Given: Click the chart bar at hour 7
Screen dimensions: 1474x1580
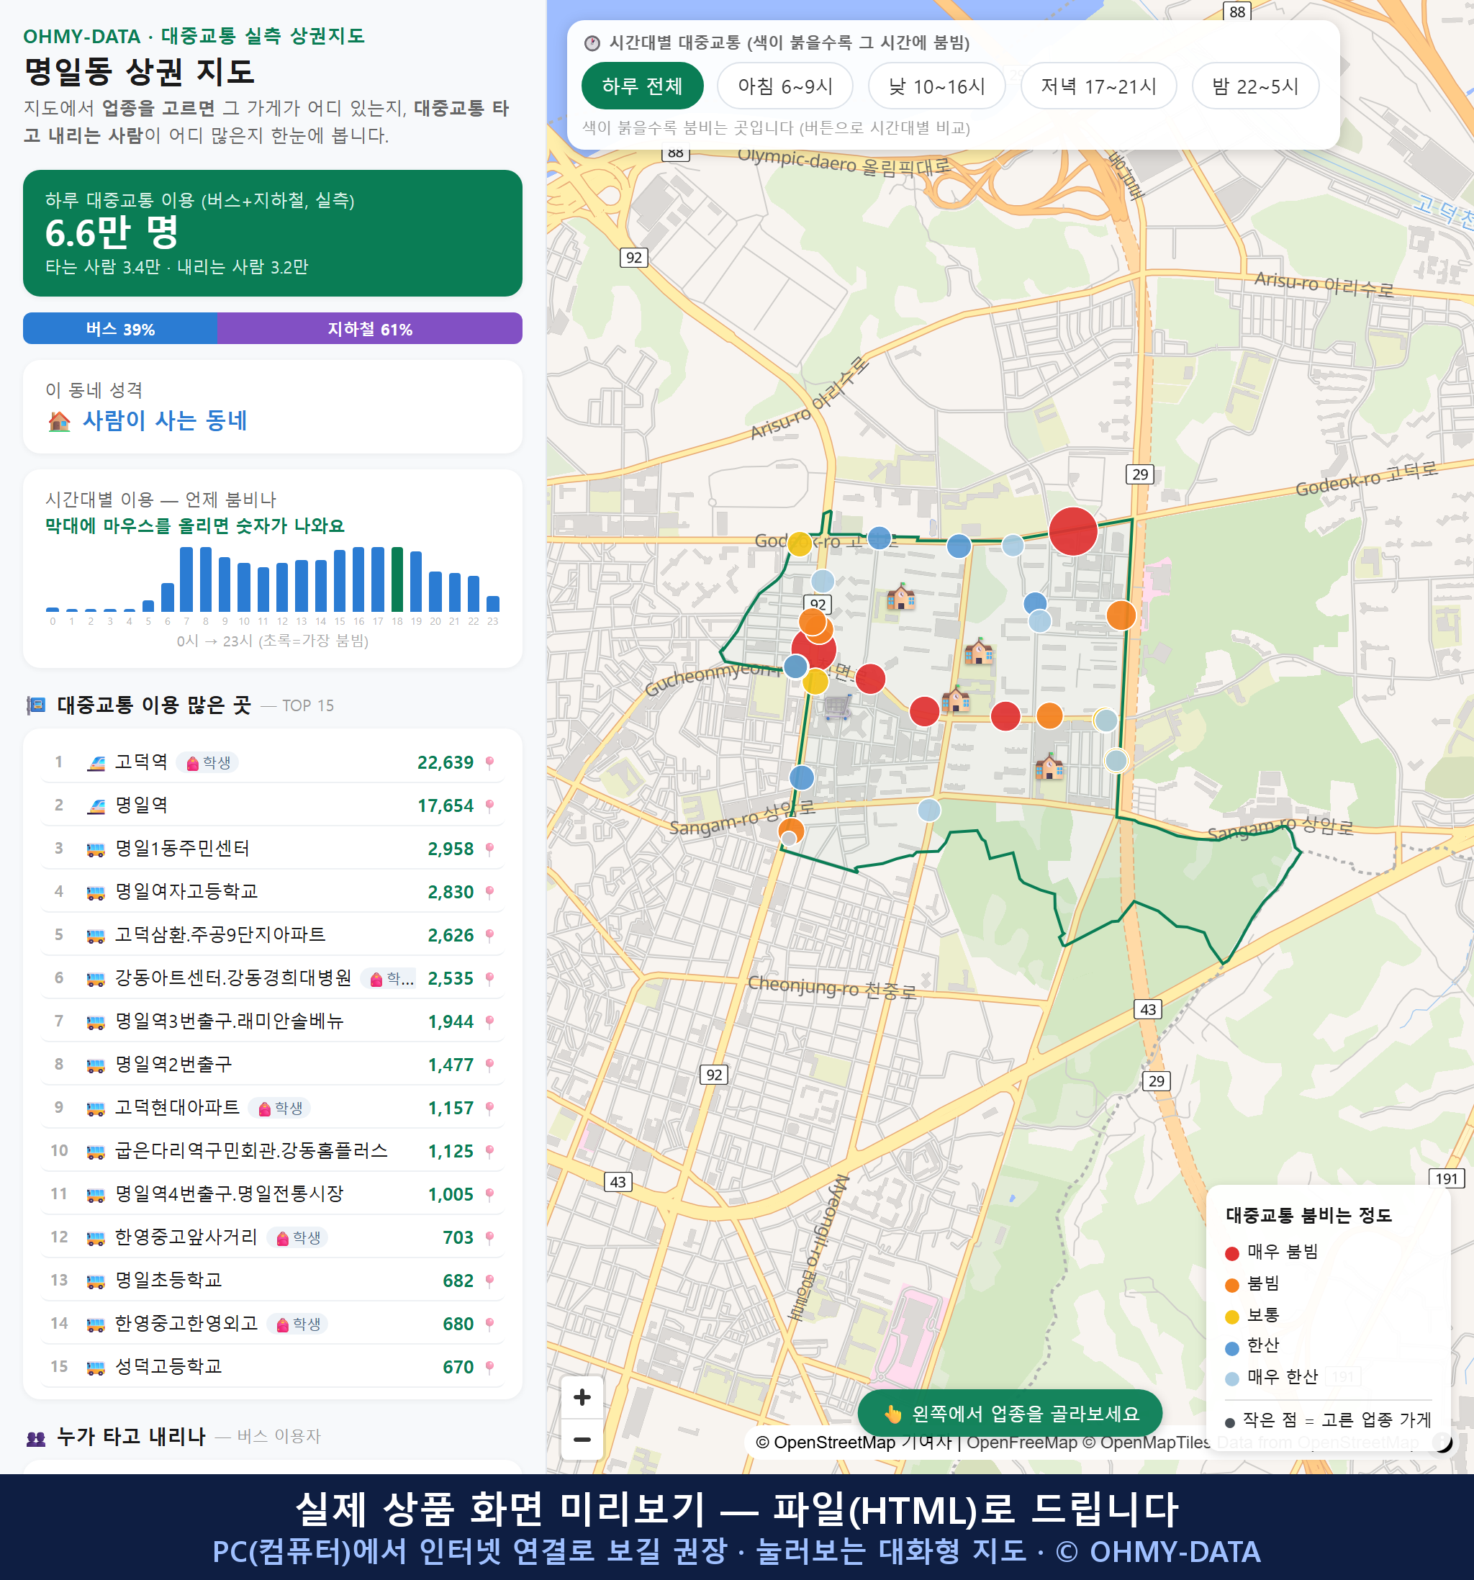Looking at the screenshot, I should pyautogui.click(x=186, y=579).
